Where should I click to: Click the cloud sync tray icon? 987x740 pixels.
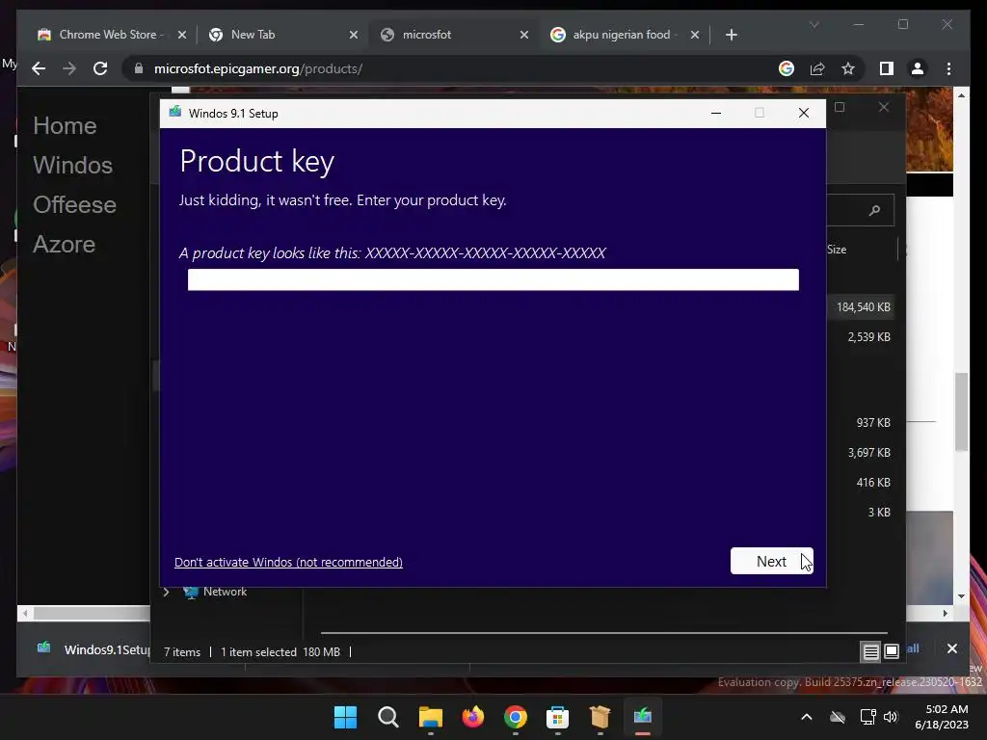pyautogui.click(x=838, y=717)
